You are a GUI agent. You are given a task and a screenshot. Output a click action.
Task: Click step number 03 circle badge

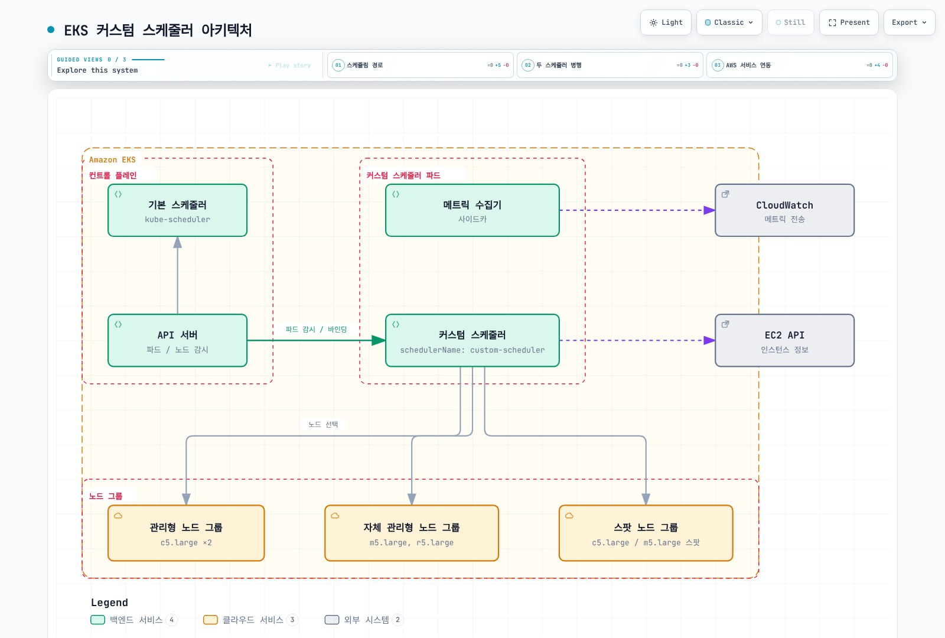[x=718, y=65]
